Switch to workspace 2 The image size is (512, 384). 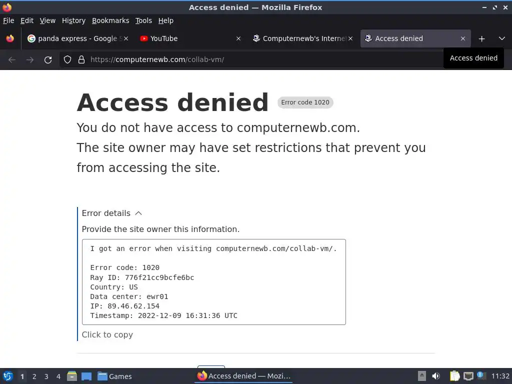click(x=34, y=376)
